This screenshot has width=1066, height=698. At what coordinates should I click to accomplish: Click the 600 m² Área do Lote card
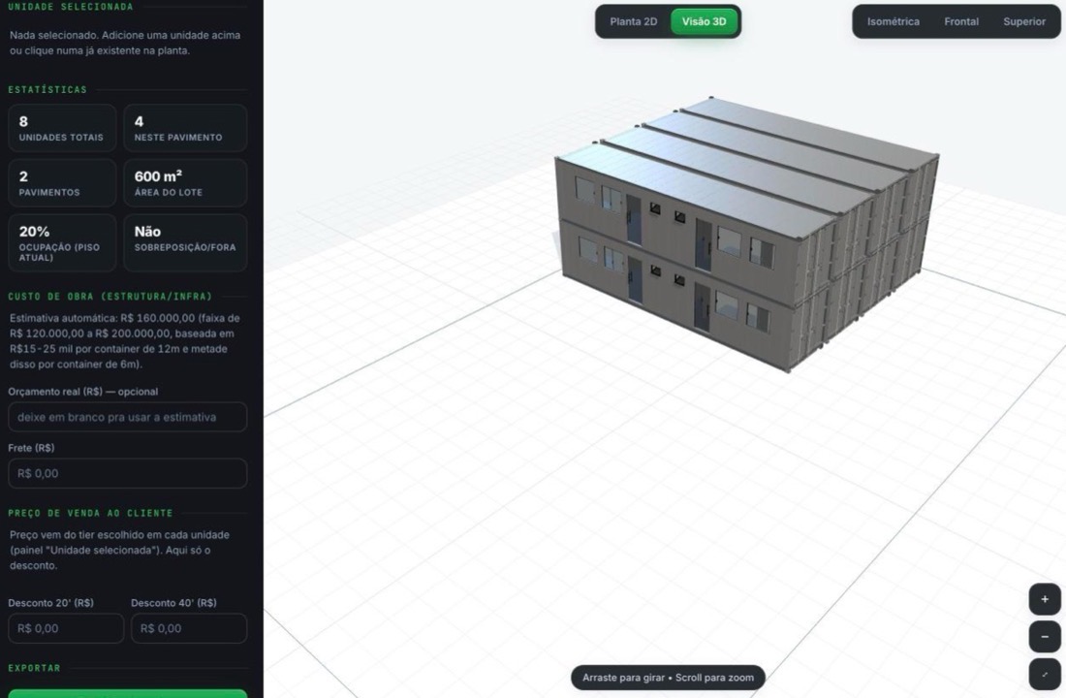coord(185,183)
